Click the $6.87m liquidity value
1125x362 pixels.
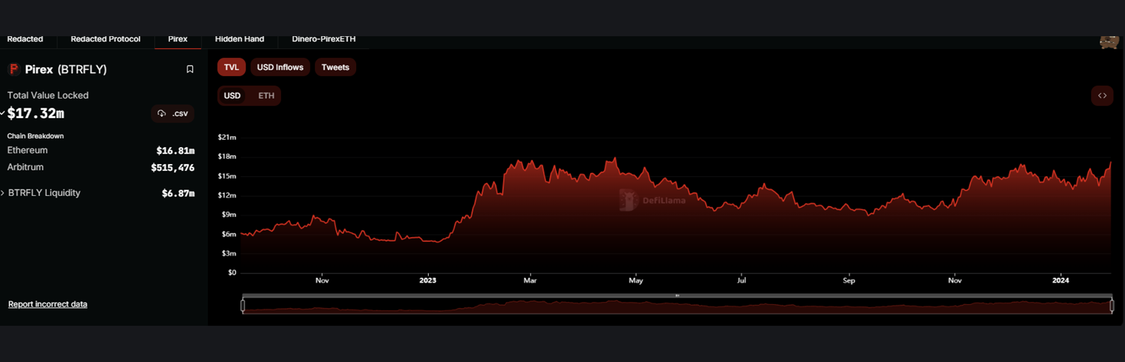[178, 193]
